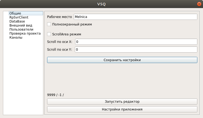Viewport: 203px width, 118px height.
Task: Focus the Scroll по оси Y field
Action: (136, 50)
